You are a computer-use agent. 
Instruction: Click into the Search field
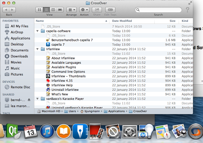coord(158,10)
